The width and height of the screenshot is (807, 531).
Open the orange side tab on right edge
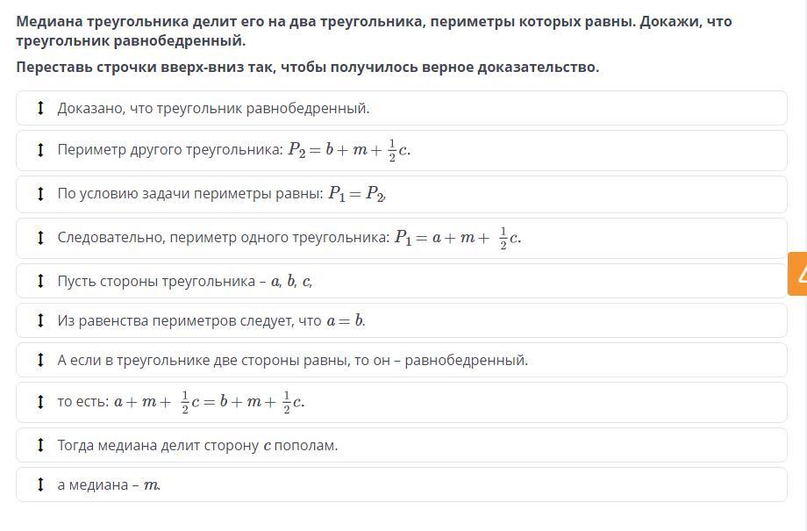point(797,274)
